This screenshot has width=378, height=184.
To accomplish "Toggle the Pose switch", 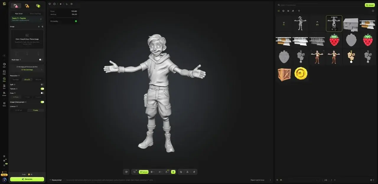I will 42,93.
